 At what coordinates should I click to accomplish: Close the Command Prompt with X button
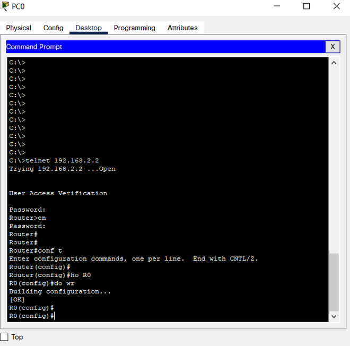click(x=332, y=47)
